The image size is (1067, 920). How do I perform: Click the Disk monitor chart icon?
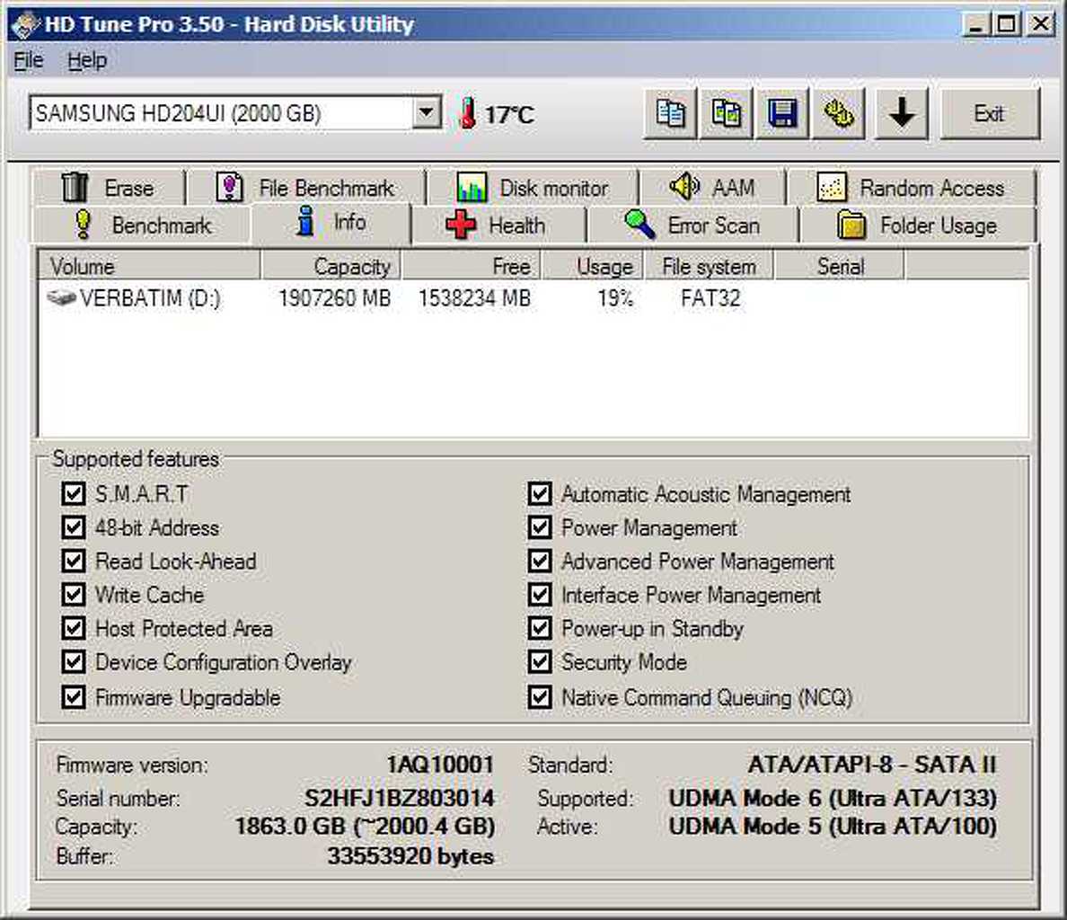click(472, 187)
